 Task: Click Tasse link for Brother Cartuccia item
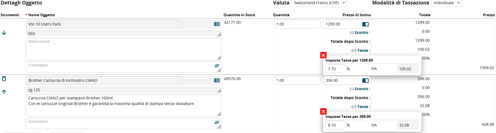[362, 107]
